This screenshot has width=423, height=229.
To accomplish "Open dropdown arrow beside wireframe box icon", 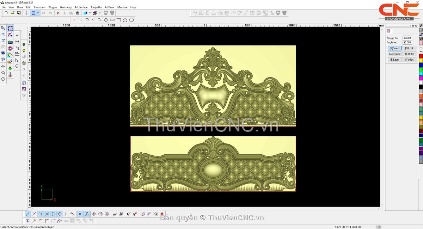I will coord(99,13).
